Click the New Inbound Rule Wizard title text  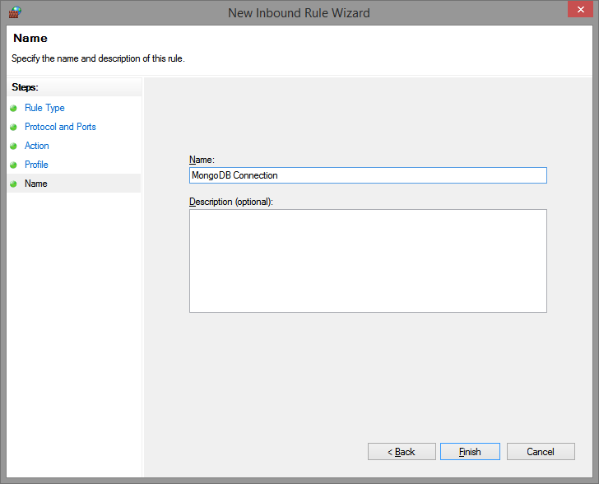point(299,12)
